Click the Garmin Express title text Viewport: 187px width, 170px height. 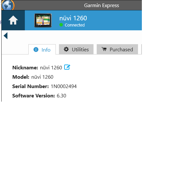point(102,5)
